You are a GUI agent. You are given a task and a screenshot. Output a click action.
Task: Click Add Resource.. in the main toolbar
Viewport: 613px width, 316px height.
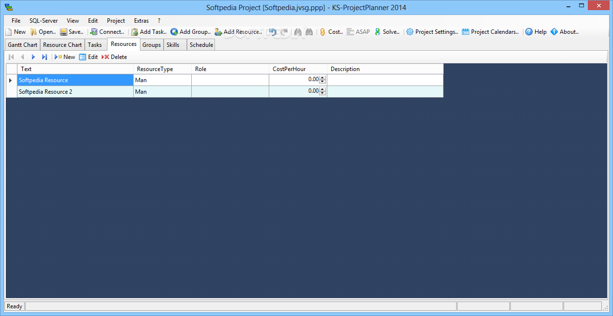(x=238, y=32)
